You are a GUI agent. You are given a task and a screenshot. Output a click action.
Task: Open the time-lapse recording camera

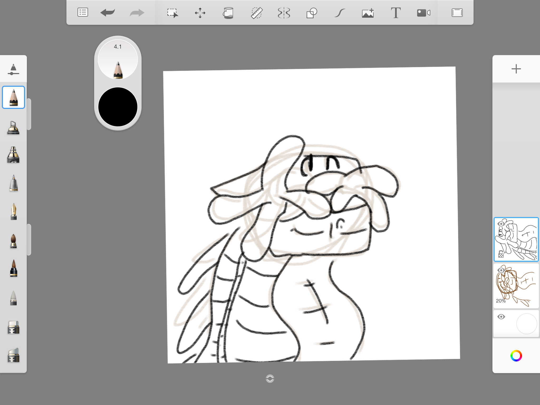coord(423,13)
